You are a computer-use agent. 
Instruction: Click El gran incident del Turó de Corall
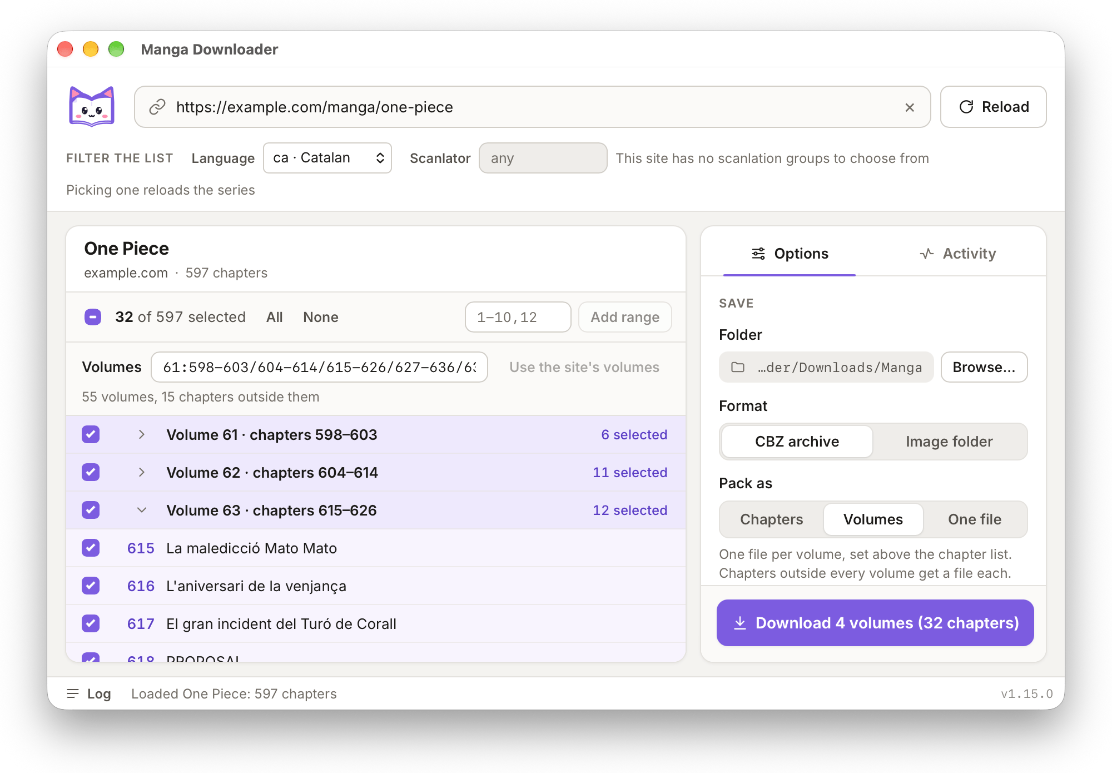point(281,624)
